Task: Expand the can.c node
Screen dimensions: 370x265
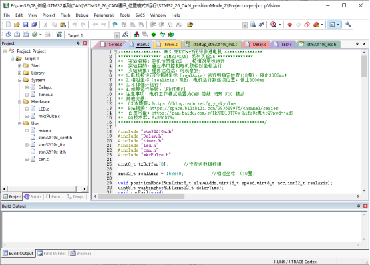Action: point(27,159)
